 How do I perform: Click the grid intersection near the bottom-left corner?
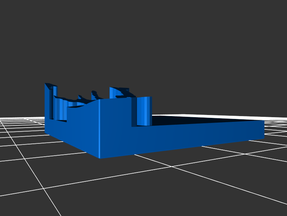pos(43,188)
